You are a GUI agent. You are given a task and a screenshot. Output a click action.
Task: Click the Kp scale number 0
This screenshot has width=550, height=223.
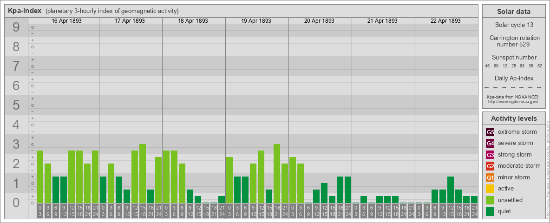[16, 203]
